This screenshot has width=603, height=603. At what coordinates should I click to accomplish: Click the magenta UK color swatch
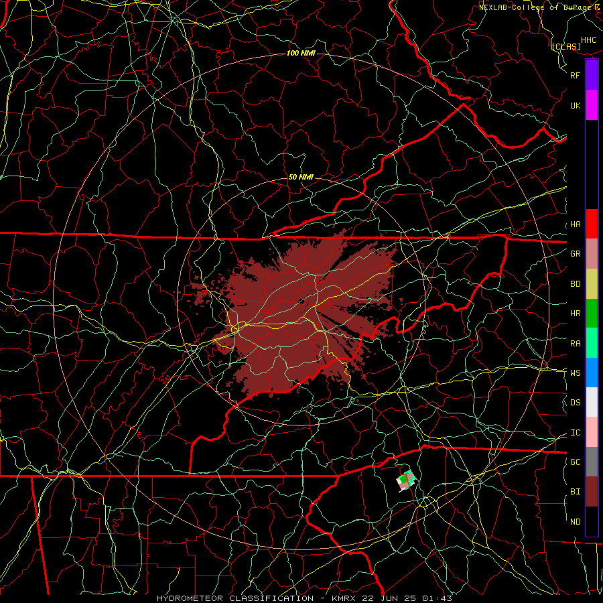coord(592,105)
